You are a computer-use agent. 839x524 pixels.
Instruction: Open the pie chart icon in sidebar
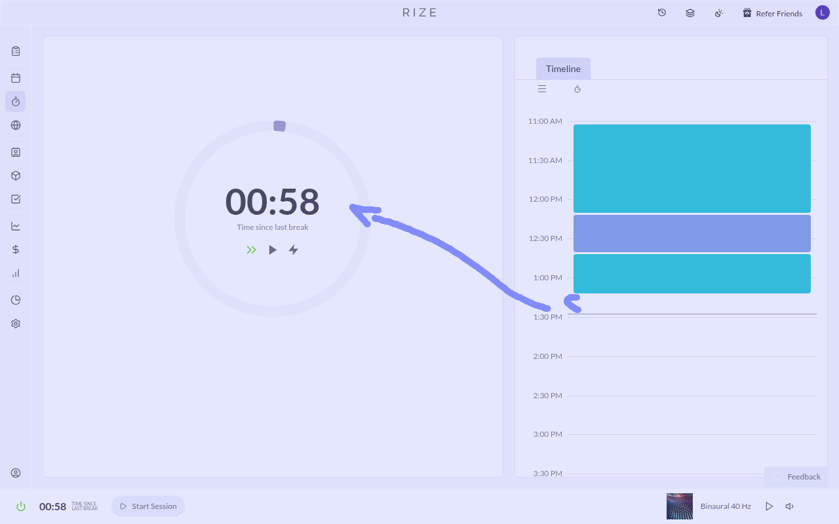[16, 300]
